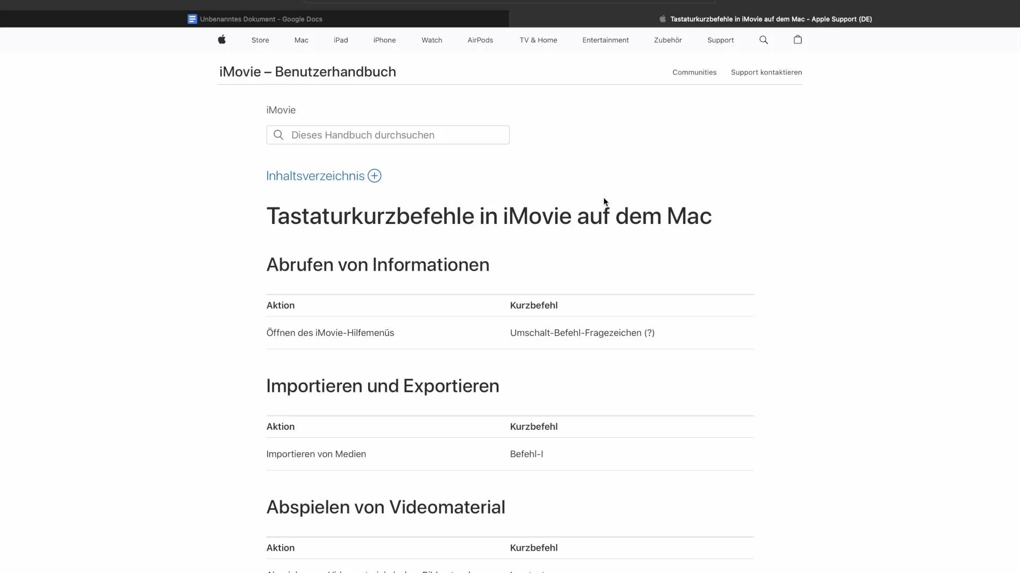Click the Abspielen von Videomaterial heading
Image resolution: width=1020 pixels, height=573 pixels.
coord(386,507)
